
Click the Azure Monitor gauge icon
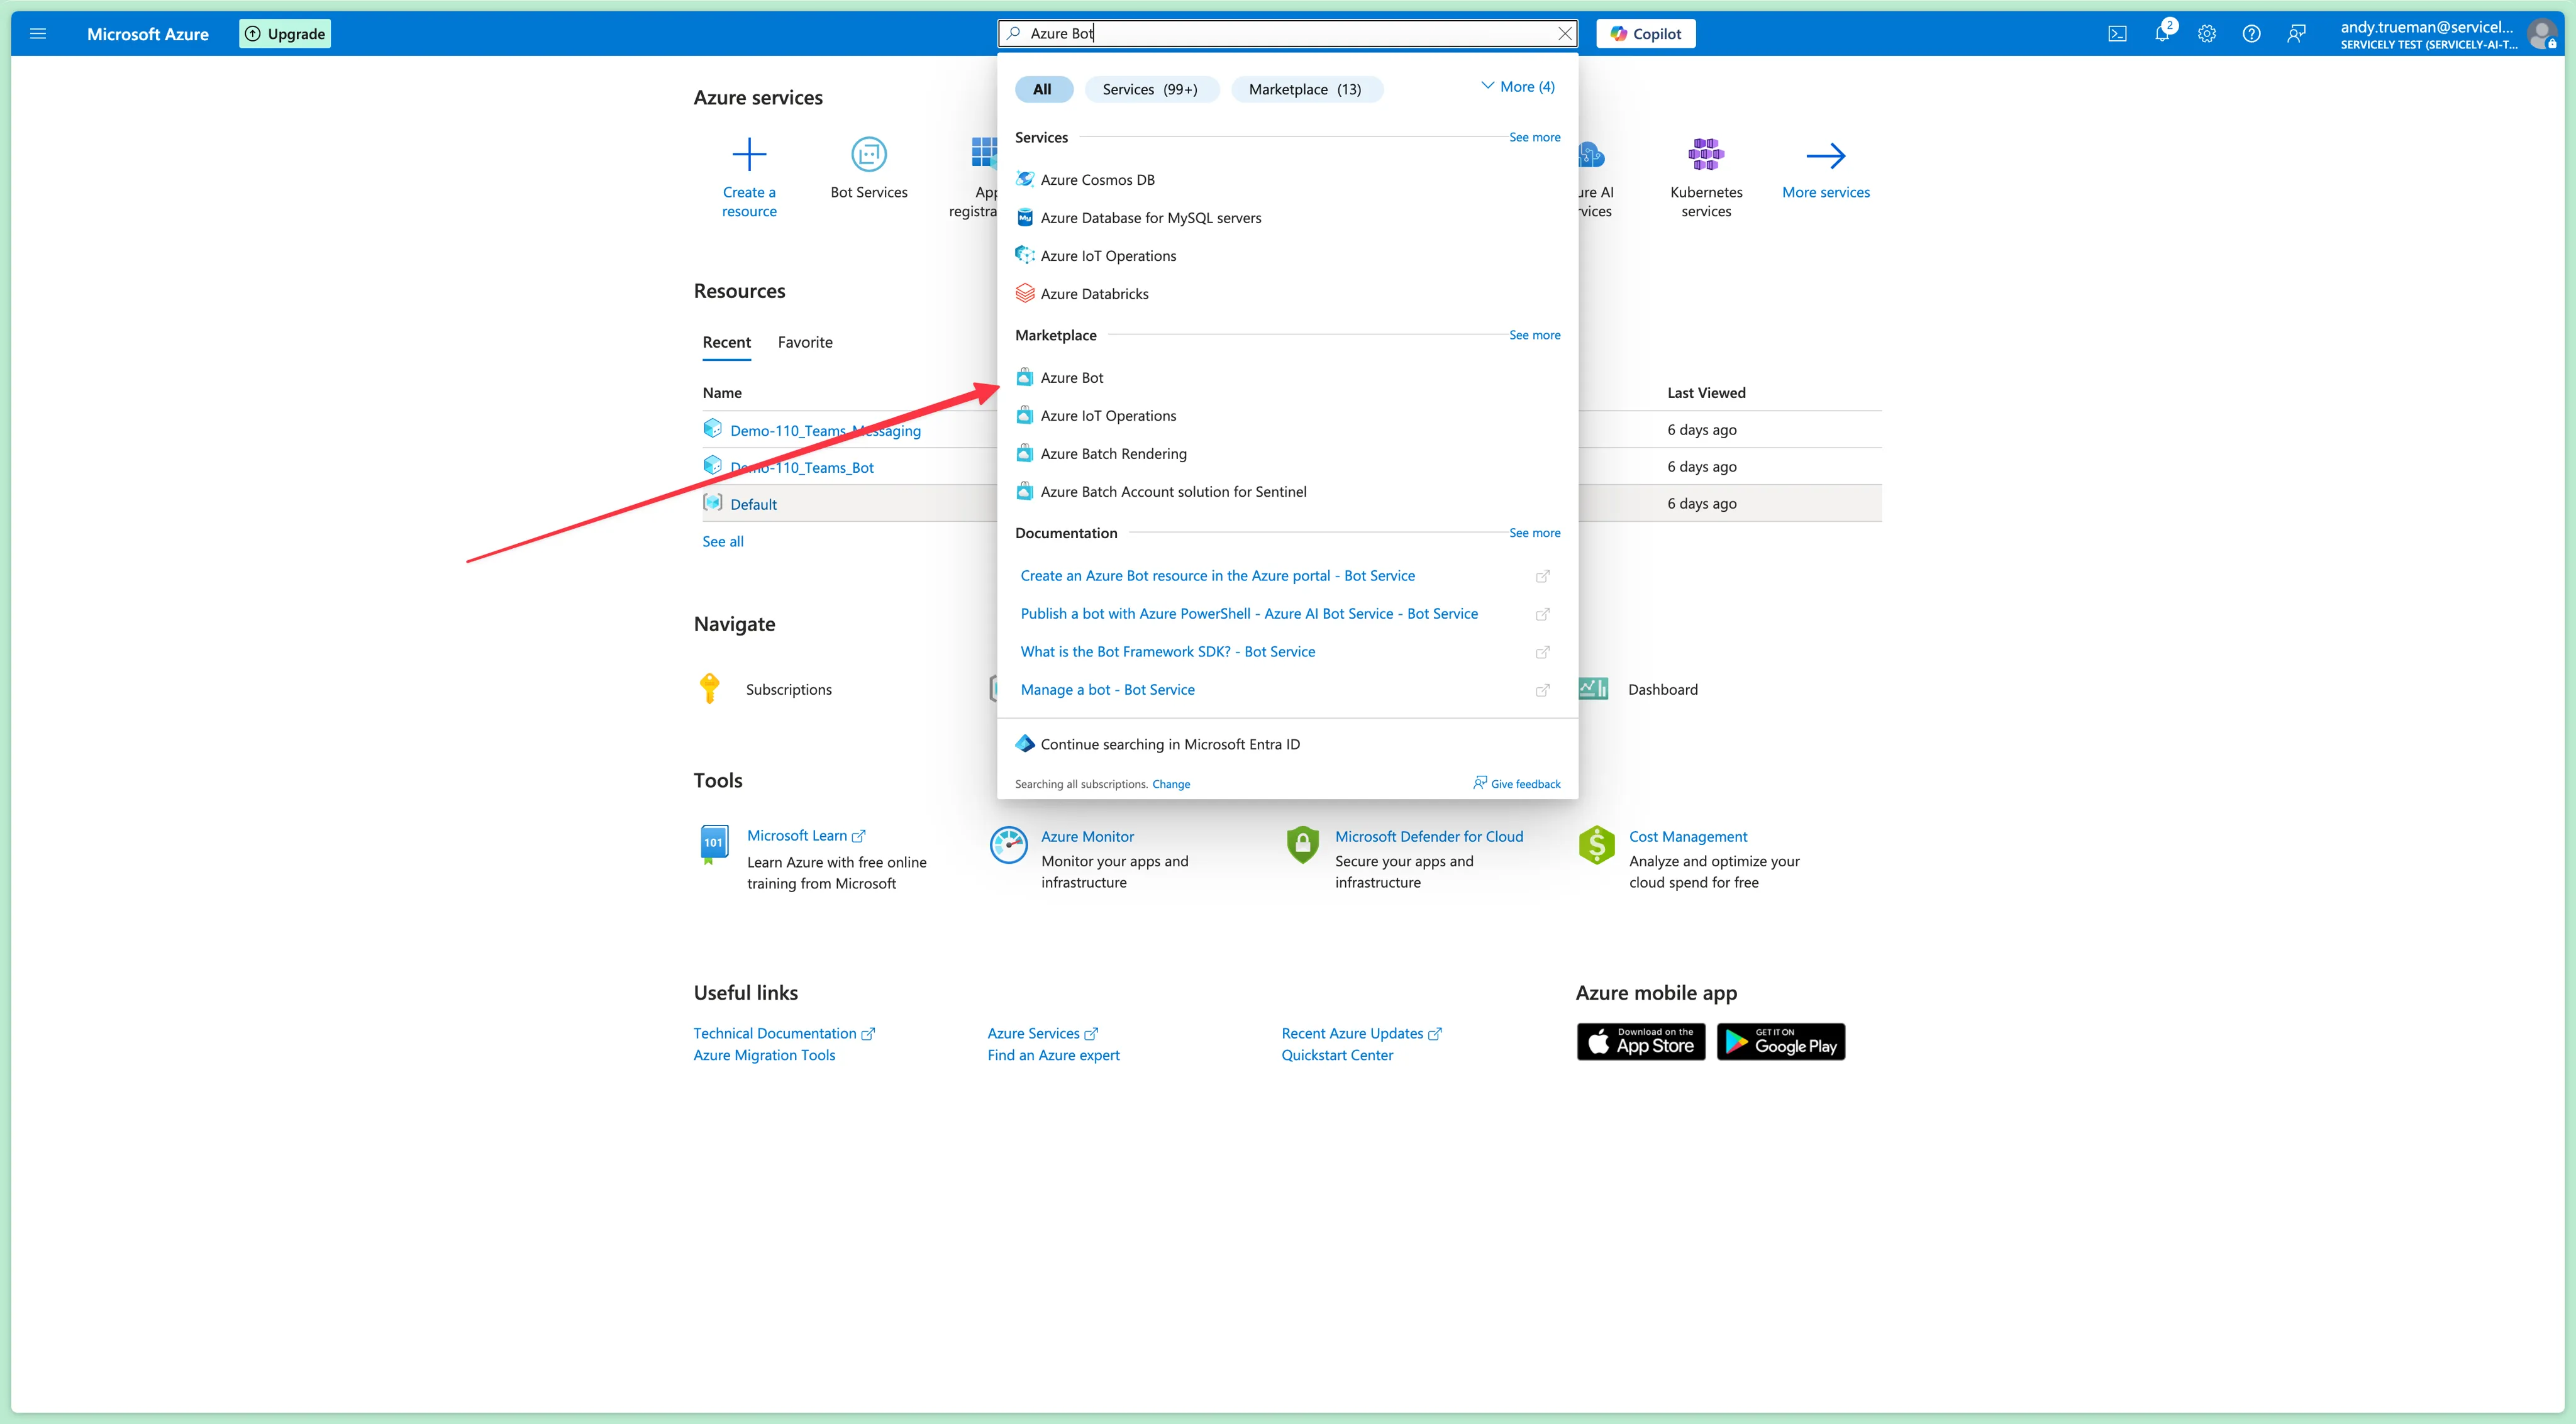pos(1008,845)
